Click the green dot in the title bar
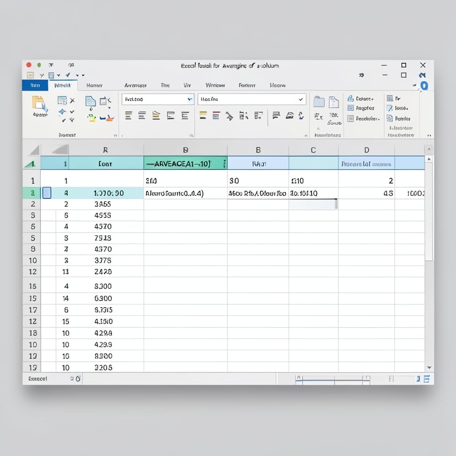Viewport: 456px width, 456px height. point(39,65)
